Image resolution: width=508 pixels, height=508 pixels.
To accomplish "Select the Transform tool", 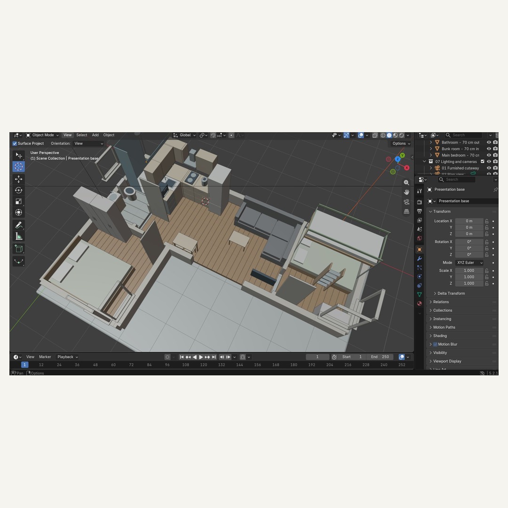I will click(18, 212).
